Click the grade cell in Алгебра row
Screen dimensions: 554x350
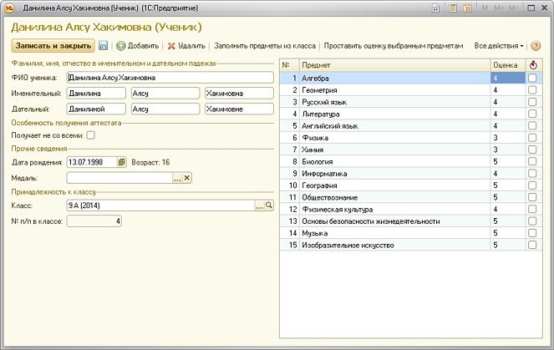[x=508, y=78]
